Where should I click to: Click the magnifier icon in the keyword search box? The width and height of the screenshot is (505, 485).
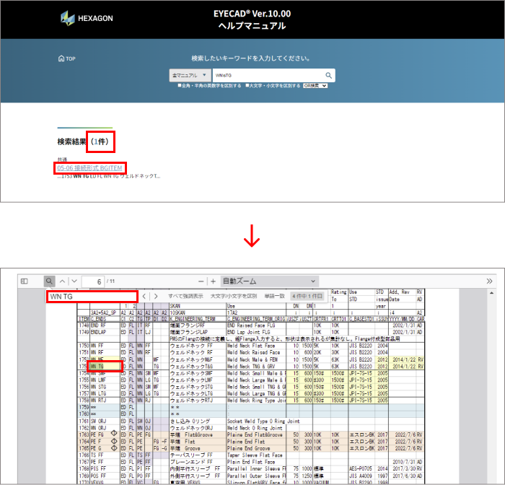[x=328, y=75]
